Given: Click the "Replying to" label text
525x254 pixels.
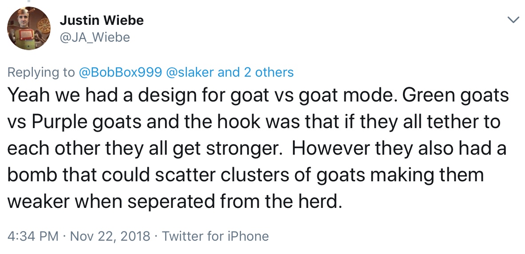Looking at the screenshot, I should (41, 72).
